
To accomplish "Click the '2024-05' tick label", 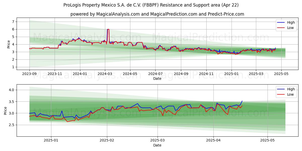I will (130, 74).
